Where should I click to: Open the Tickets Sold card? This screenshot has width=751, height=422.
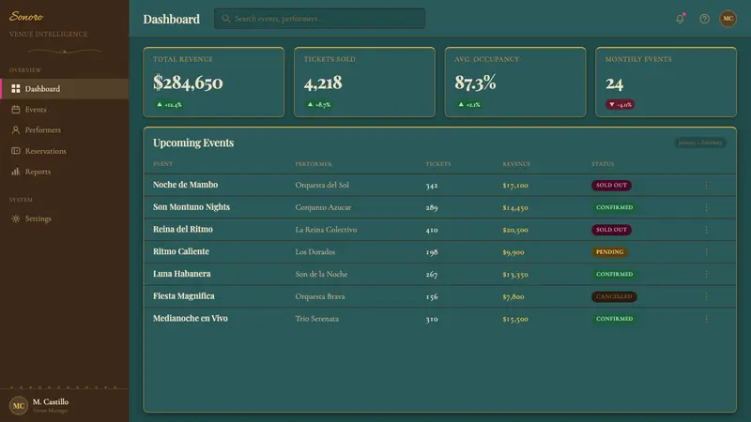tap(364, 82)
